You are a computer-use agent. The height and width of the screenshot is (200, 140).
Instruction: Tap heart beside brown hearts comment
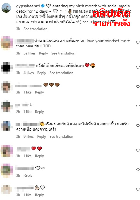pyautogui.click(x=138, y=87)
